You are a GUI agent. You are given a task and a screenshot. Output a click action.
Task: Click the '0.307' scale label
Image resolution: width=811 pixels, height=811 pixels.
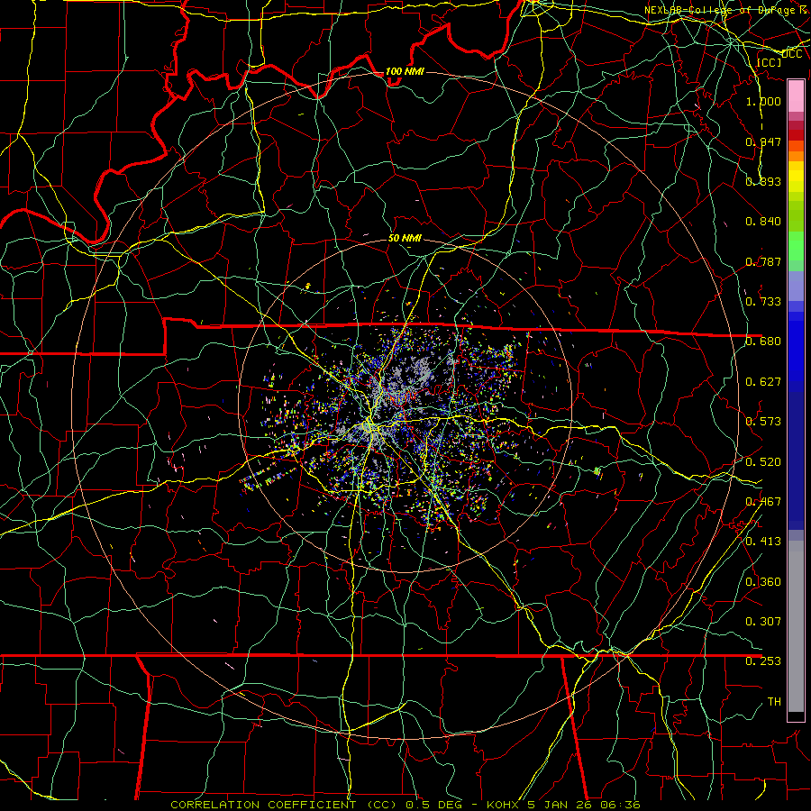(x=763, y=622)
